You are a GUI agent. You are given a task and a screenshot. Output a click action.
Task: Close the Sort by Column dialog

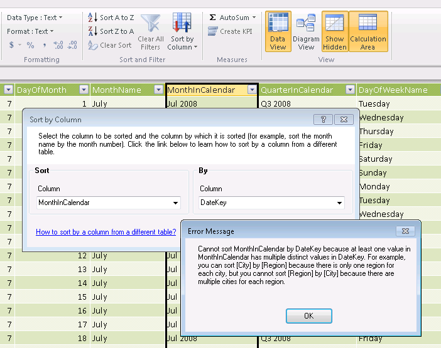344,120
